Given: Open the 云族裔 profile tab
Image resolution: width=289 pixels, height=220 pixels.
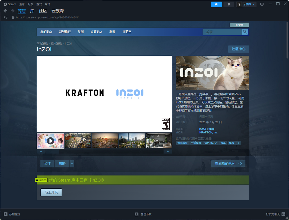Looking at the screenshot, I should [x=58, y=11].
